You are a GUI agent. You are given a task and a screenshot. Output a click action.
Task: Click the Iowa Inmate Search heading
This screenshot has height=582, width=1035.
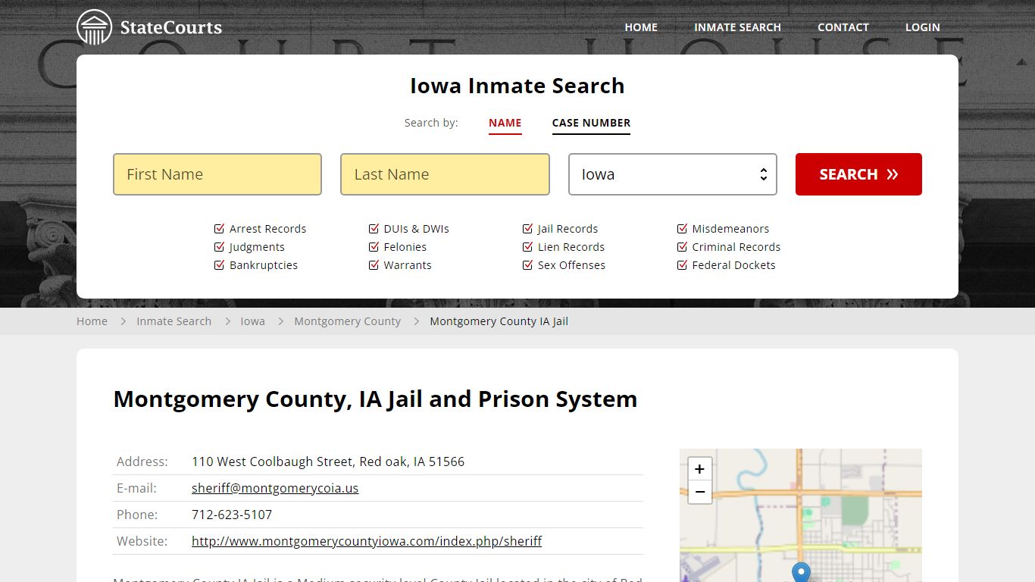point(517,86)
